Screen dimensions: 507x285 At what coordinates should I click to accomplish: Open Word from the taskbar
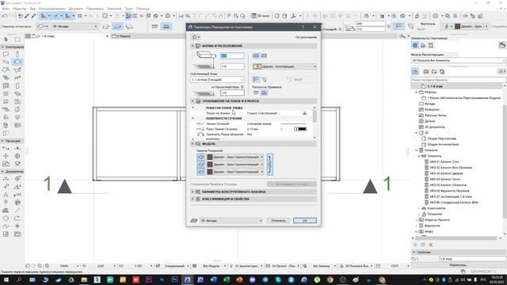(x=213, y=279)
